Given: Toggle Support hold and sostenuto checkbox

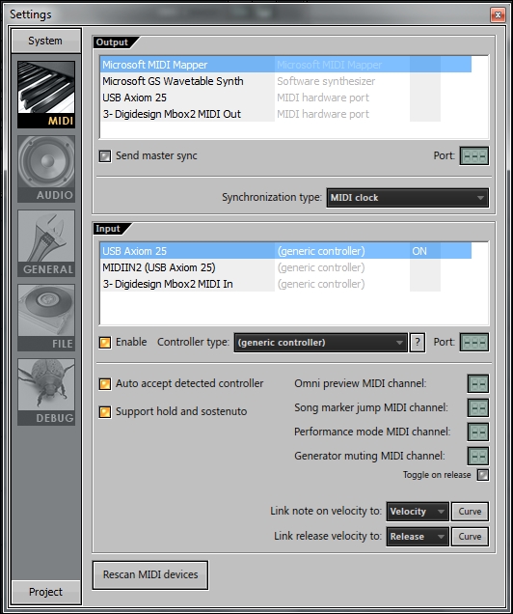Looking at the screenshot, I should click(105, 412).
